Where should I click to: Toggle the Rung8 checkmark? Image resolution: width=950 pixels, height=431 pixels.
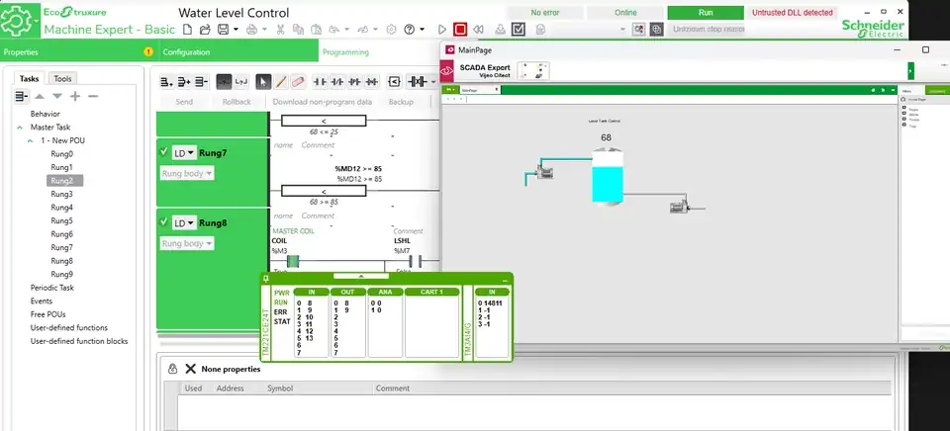(163, 222)
